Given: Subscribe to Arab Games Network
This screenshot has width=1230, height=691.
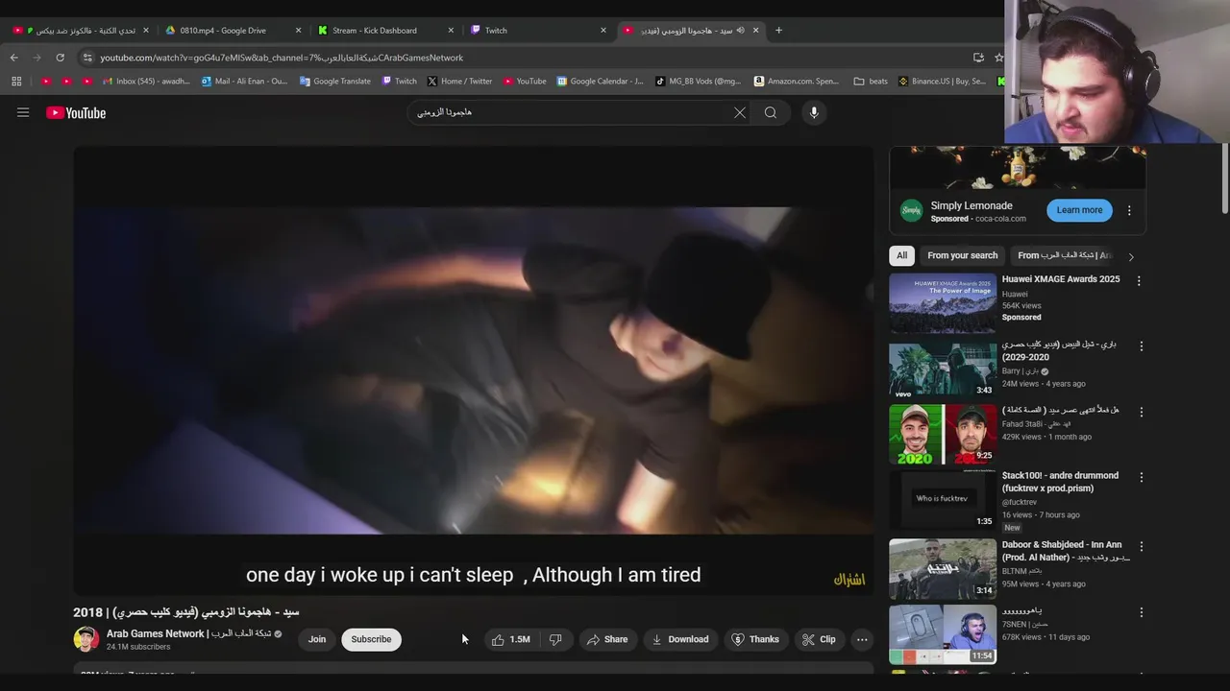Looking at the screenshot, I should pos(371,639).
